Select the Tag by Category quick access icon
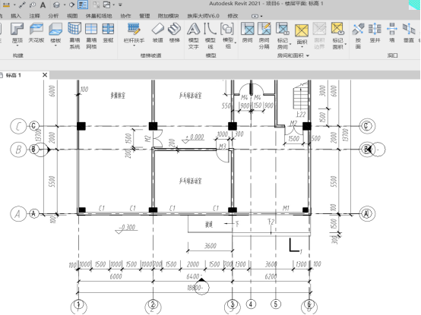Viewport: 421px width, 315px height. [33, 5]
